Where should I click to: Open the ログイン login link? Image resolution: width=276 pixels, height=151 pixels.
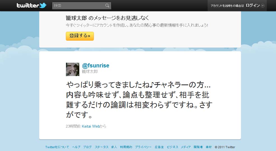pos(252,5)
